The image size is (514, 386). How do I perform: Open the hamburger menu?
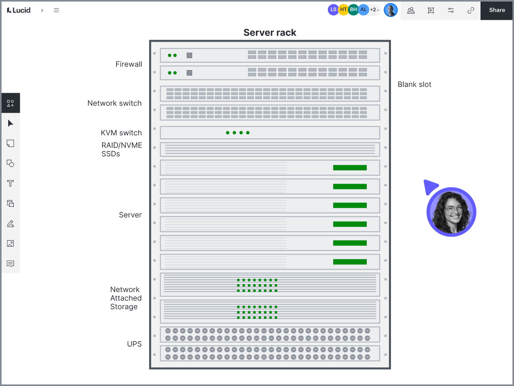[x=56, y=10]
